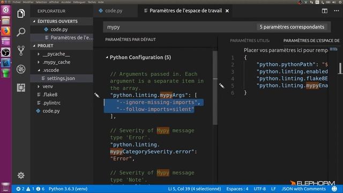The image size is (343, 193).
Task: Collapse the Python Configuration (5) group
Action: [107, 57]
